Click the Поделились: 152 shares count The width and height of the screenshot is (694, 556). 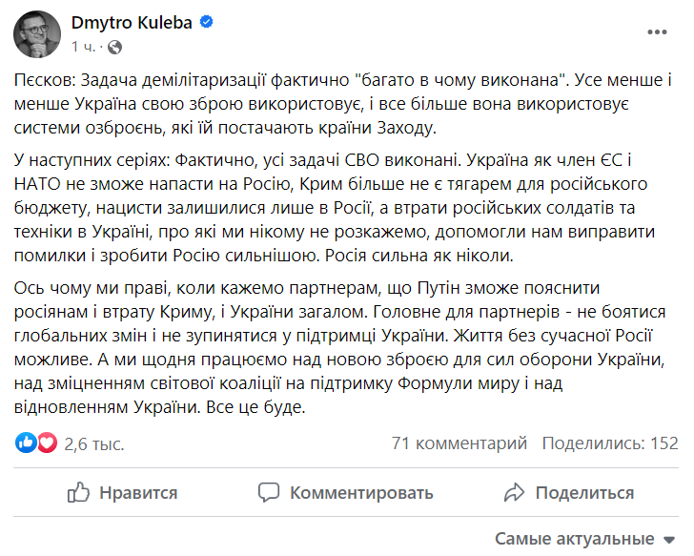pos(610,443)
